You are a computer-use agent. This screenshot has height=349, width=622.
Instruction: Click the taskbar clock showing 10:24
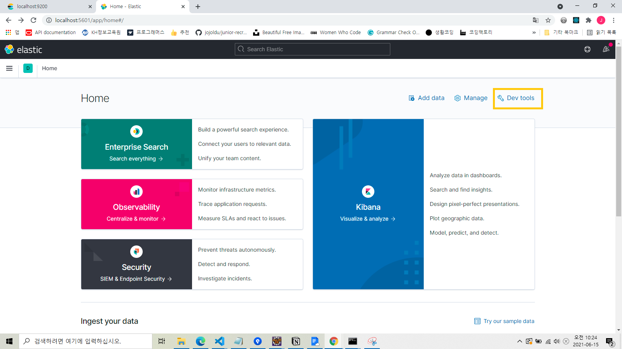585,341
